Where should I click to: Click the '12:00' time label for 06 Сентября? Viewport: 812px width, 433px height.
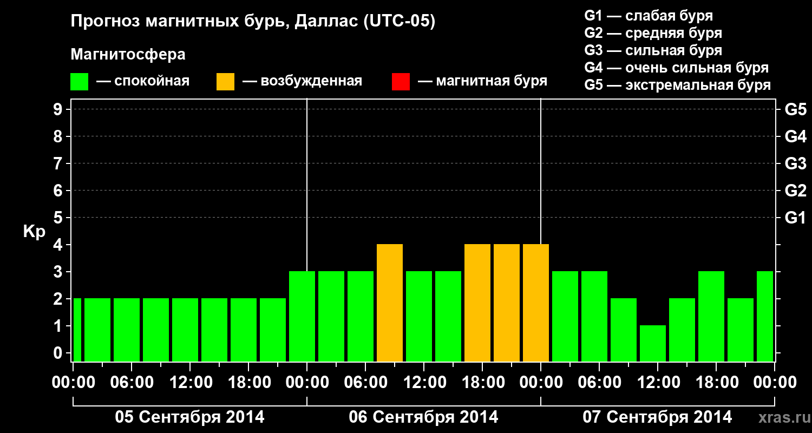tap(424, 383)
